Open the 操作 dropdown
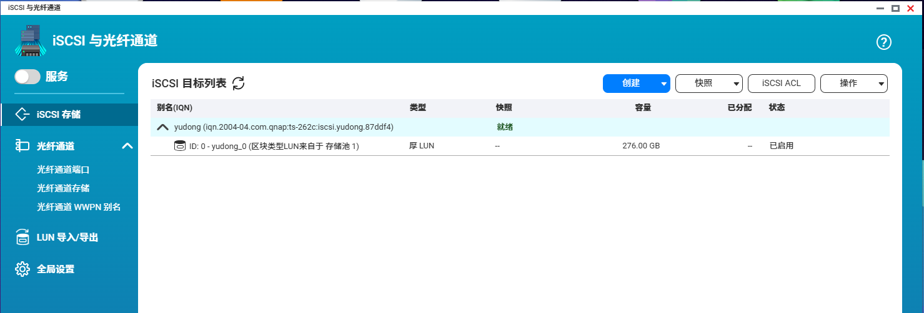 tap(854, 84)
